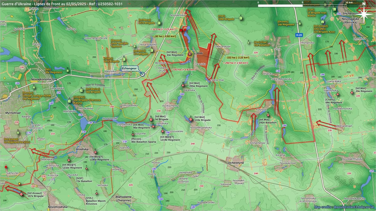Viewport: 376px width, 211px height.
Task: Click the '- 222 ha (- 2.22 km²)' label
Action: (238, 58)
